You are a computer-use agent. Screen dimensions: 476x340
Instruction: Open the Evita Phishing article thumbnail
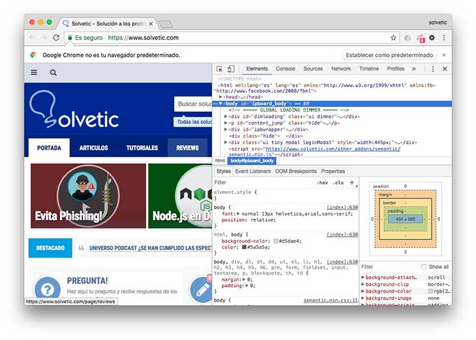coord(88,196)
